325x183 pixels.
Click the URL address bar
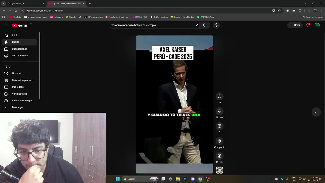147,11
